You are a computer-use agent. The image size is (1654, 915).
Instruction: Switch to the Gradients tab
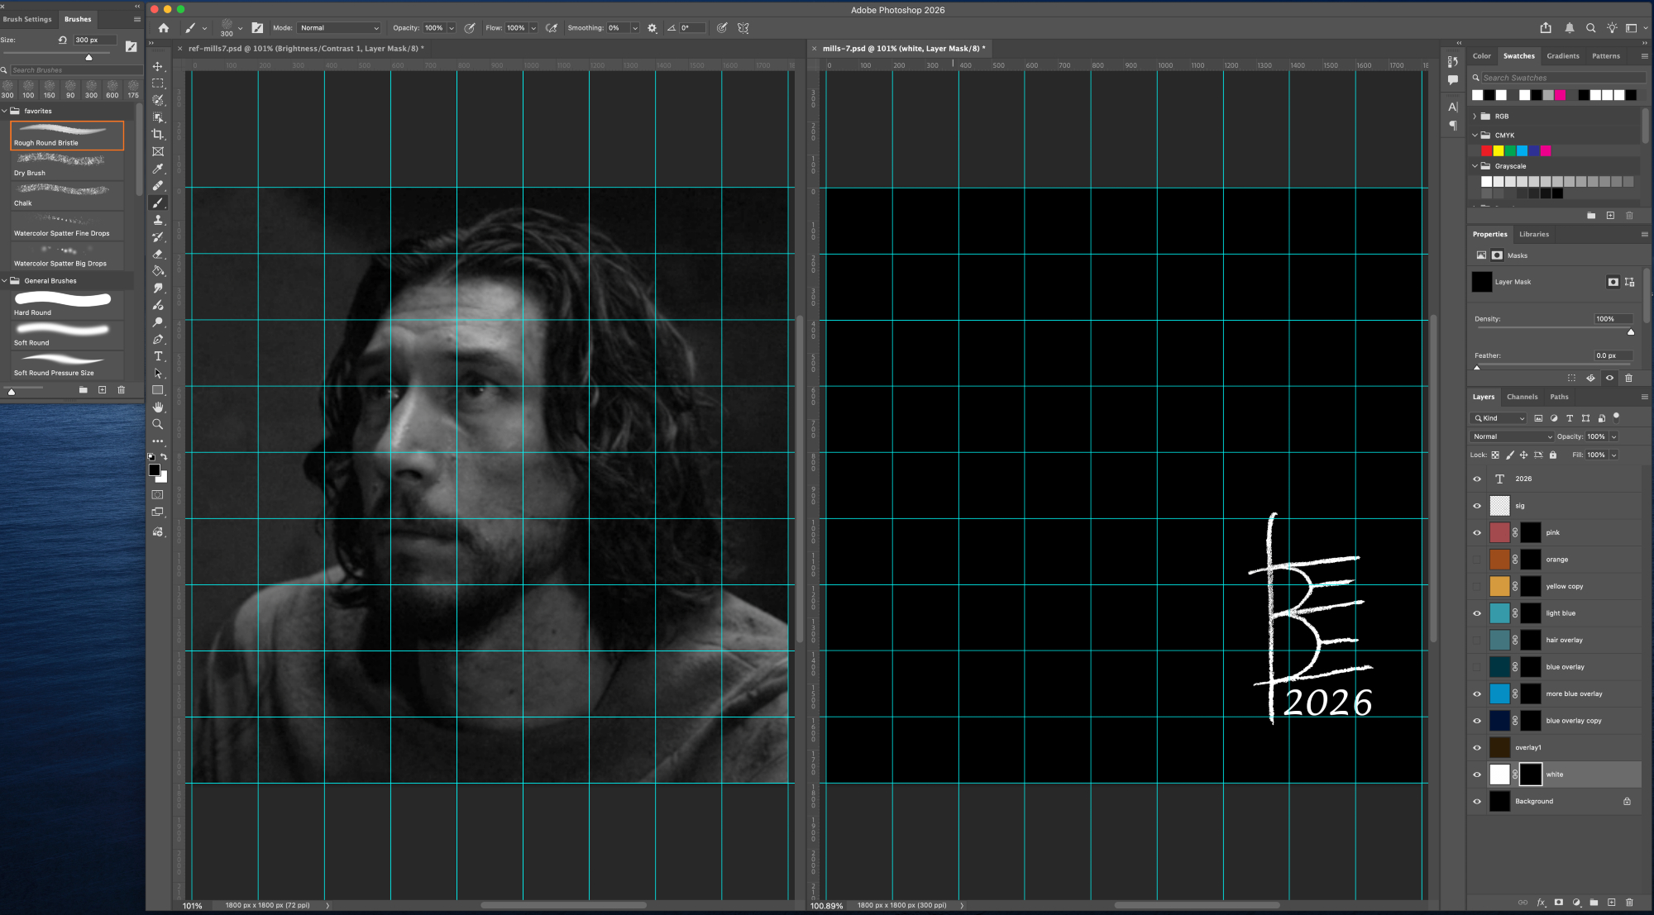pos(1562,56)
